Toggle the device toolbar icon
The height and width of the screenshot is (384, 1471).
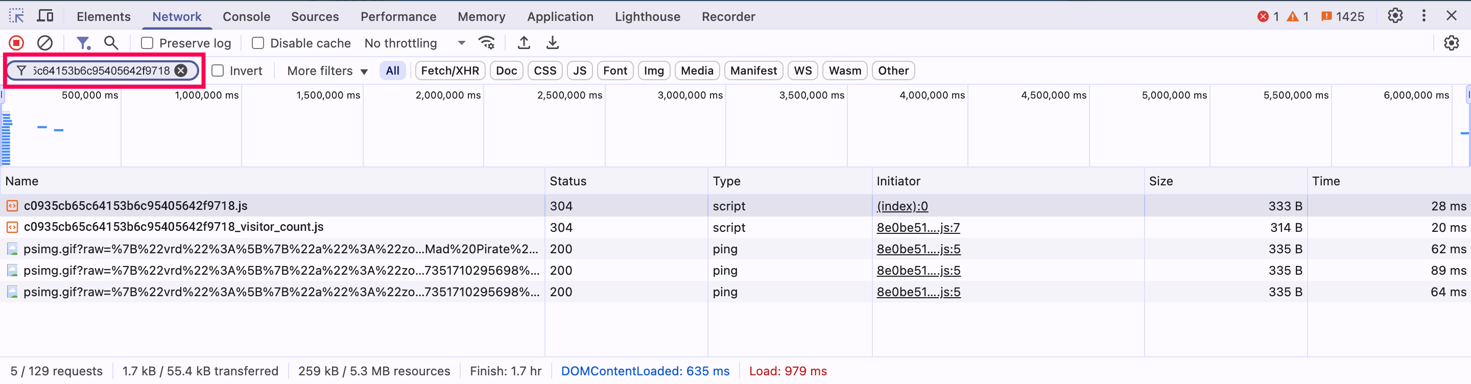[x=45, y=16]
